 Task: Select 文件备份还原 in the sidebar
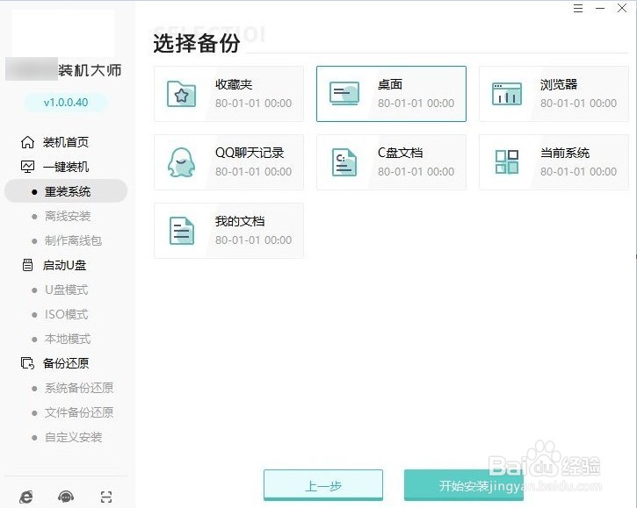coord(79,412)
